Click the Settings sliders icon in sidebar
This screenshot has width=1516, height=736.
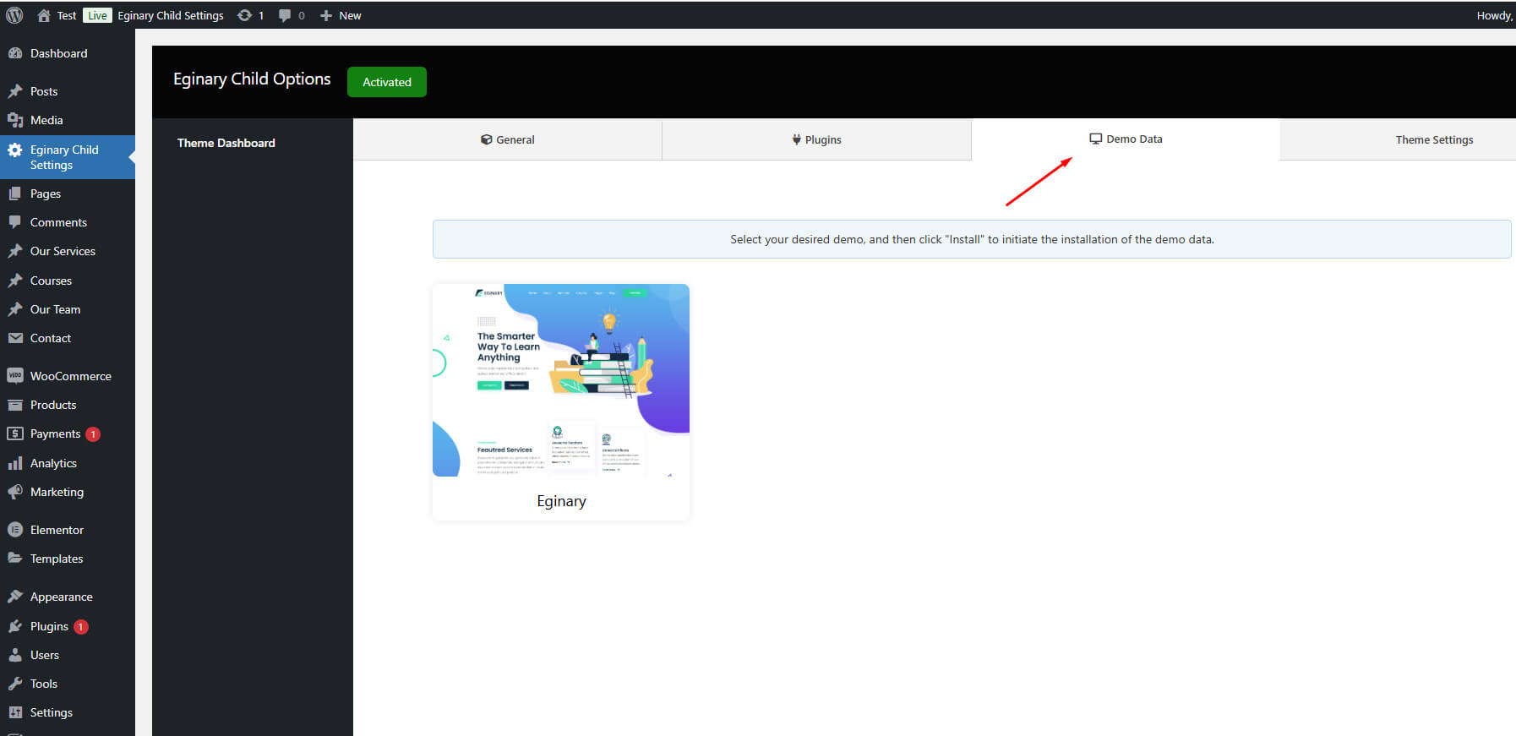pos(15,712)
